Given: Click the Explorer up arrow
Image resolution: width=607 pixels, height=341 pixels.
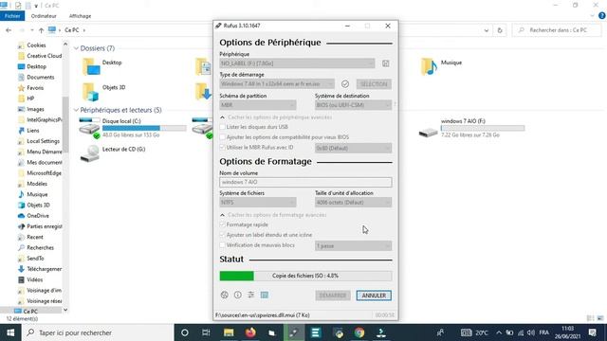Looking at the screenshot, I should pyautogui.click(x=41, y=30).
